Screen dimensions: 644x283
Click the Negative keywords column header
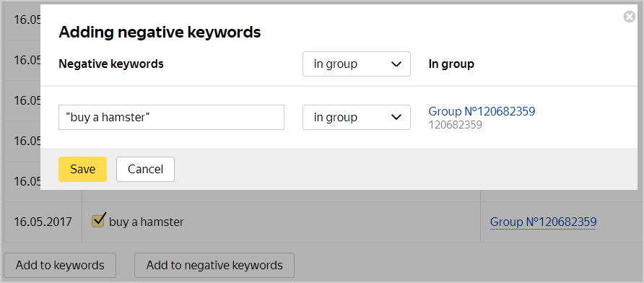111,64
